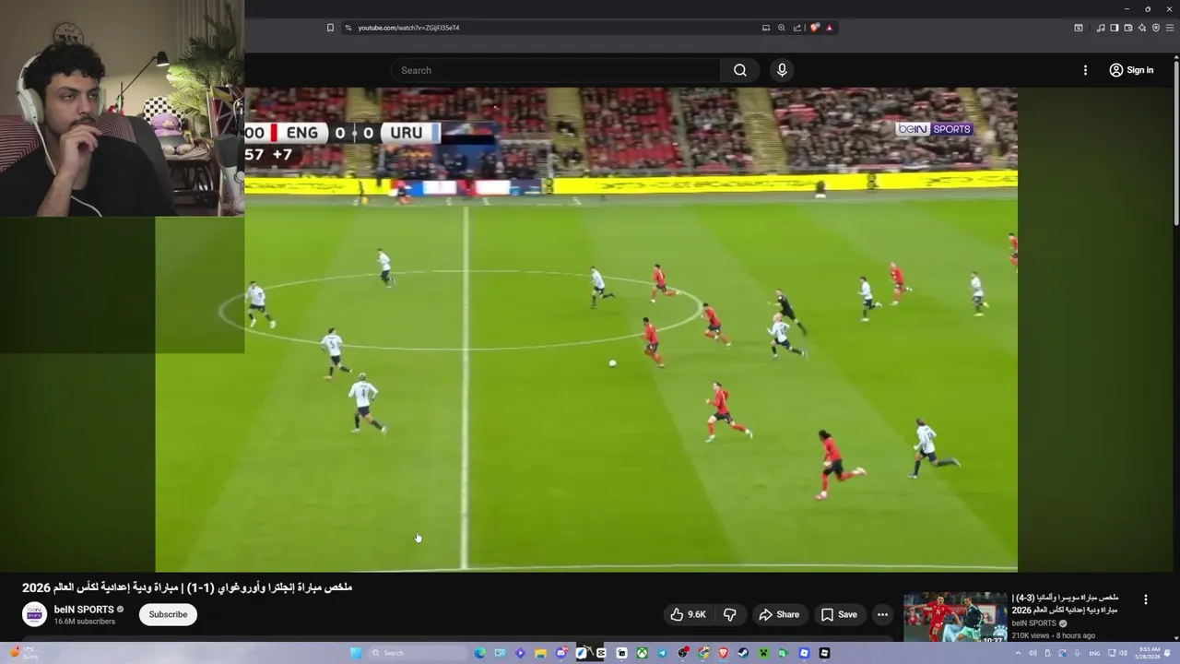The image size is (1180, 664).
Task: Open the Xbox app in taskbar
Action: (642, 653)
